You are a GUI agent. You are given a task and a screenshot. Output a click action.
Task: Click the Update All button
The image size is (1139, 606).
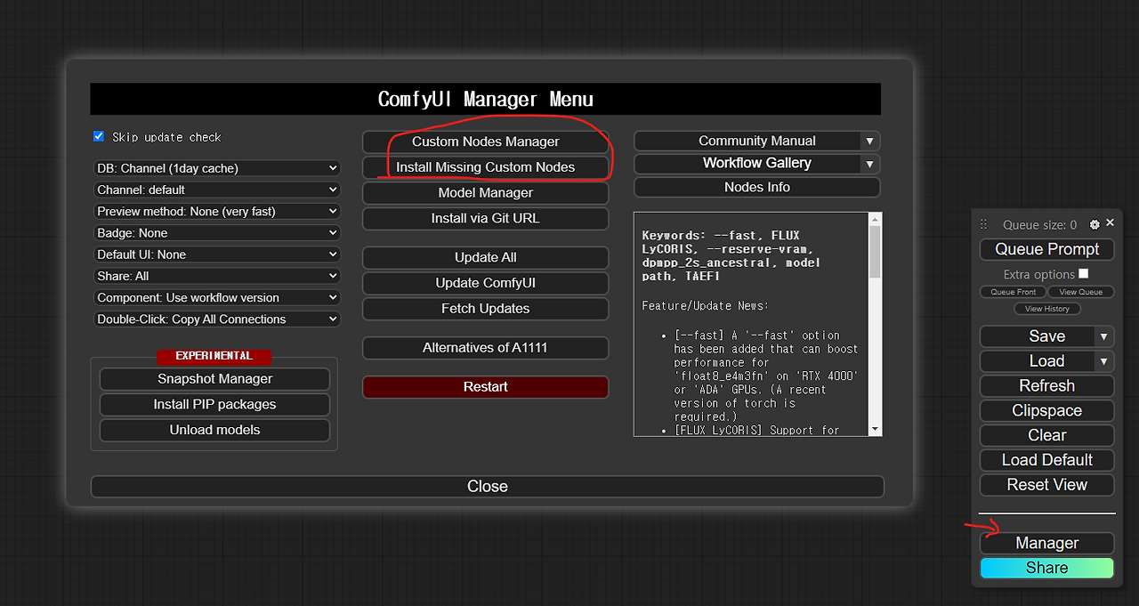click(486, 257)
